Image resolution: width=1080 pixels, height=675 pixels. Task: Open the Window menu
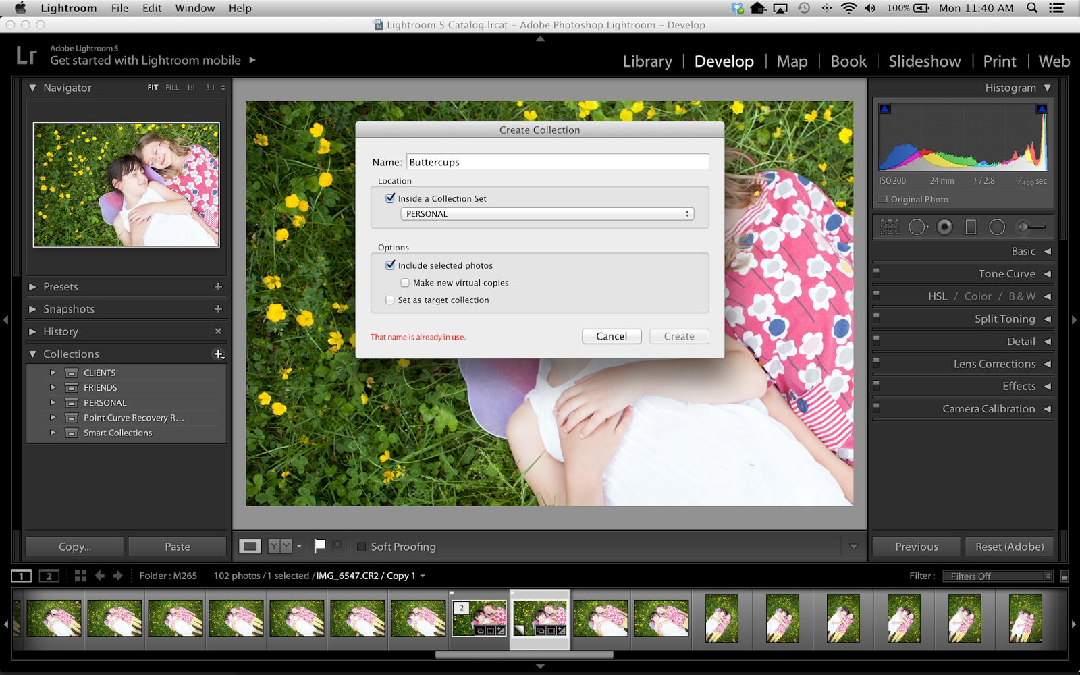tap(194, 8)
